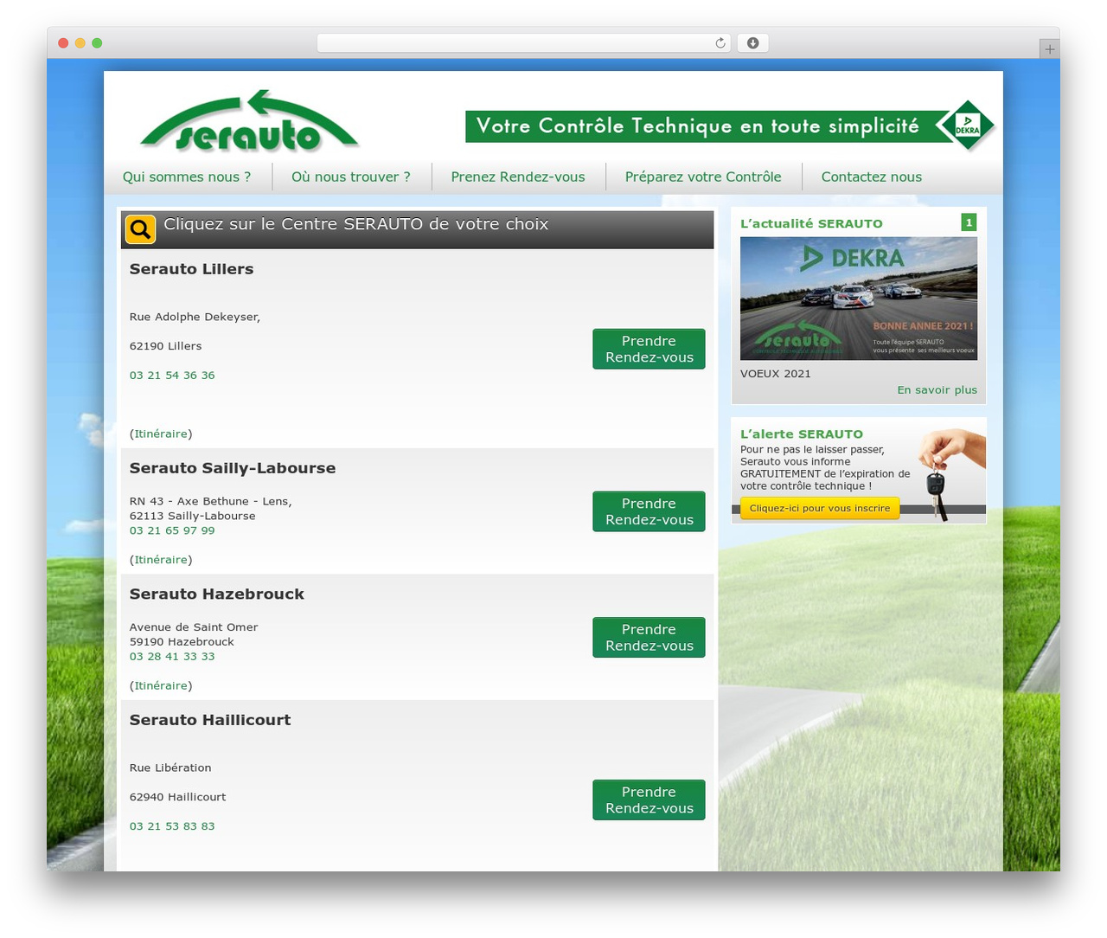Open "Préparez votre Contrôle" menu item
Viewport: 1107px width, 938px height.
(x=703, y=177)
